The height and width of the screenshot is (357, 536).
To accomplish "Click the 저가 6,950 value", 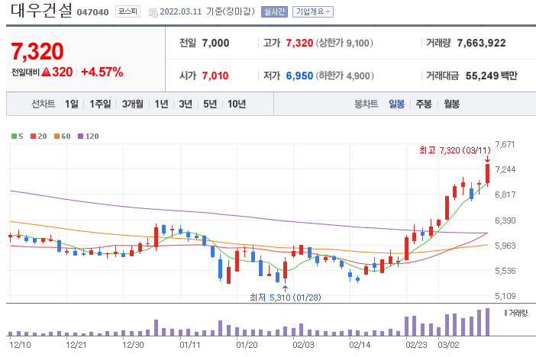I will click(x=299, y=76).
